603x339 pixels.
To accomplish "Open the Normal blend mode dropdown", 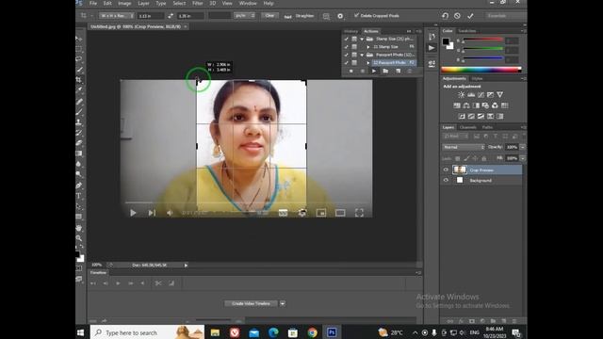I will 464,147.
